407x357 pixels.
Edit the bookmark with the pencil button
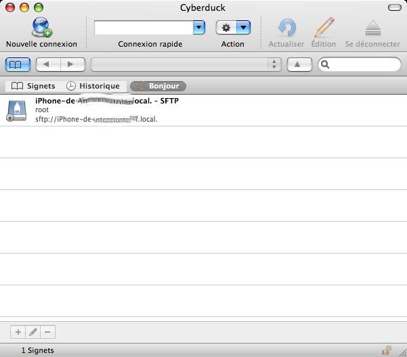33,332
